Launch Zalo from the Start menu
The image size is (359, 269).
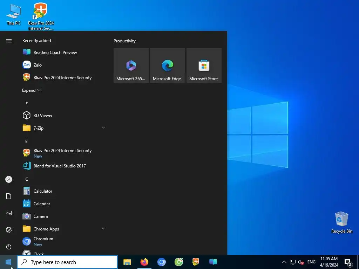64,65
